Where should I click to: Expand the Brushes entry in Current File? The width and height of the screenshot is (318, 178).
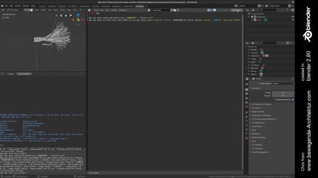(x=249, y=49)
